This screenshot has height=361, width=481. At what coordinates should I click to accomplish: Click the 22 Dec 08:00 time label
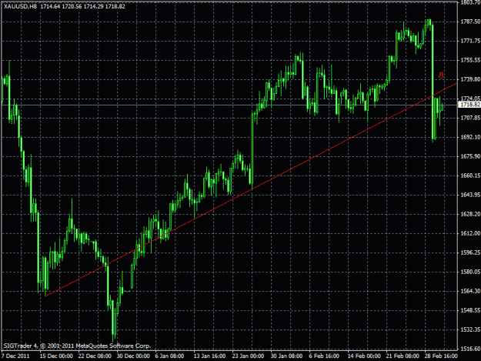pos(95,356)
